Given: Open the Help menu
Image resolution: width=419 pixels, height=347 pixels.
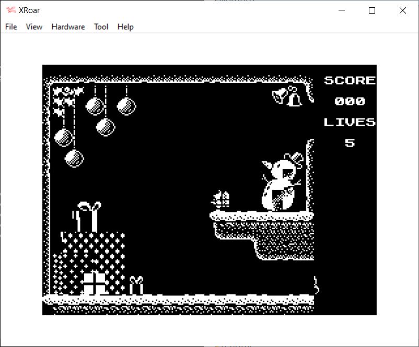Looking at the screenshot, I should click(x=125, y=27).
